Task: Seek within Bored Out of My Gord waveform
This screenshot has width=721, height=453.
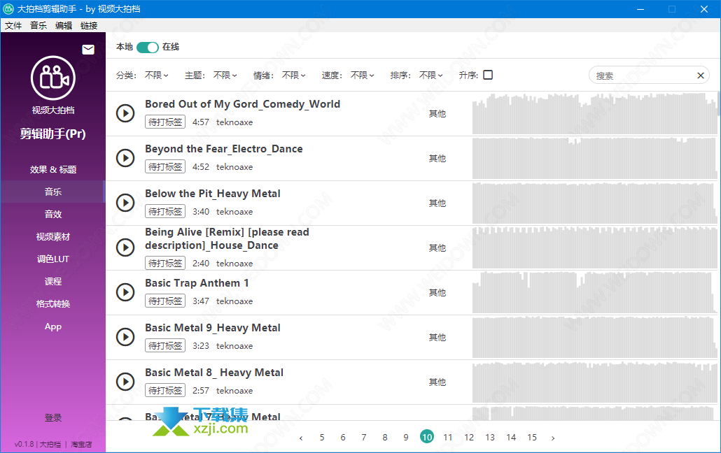Action: point(594,113)
